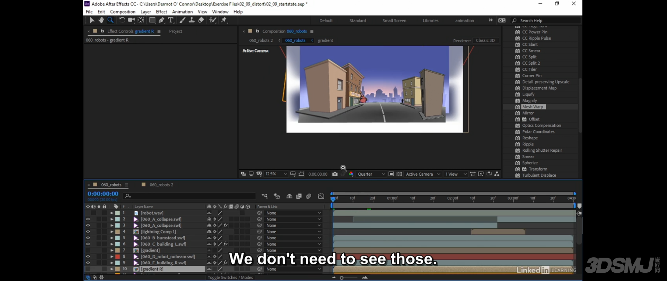Select the Unified Camera tool
The image size is (667, 281).
click(x=131, y=20)
